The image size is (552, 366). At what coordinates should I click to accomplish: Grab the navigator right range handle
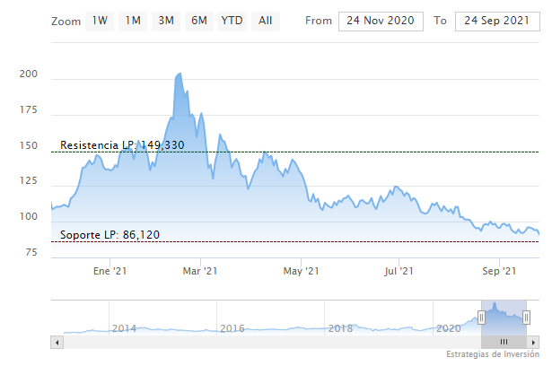click(527, 317)
